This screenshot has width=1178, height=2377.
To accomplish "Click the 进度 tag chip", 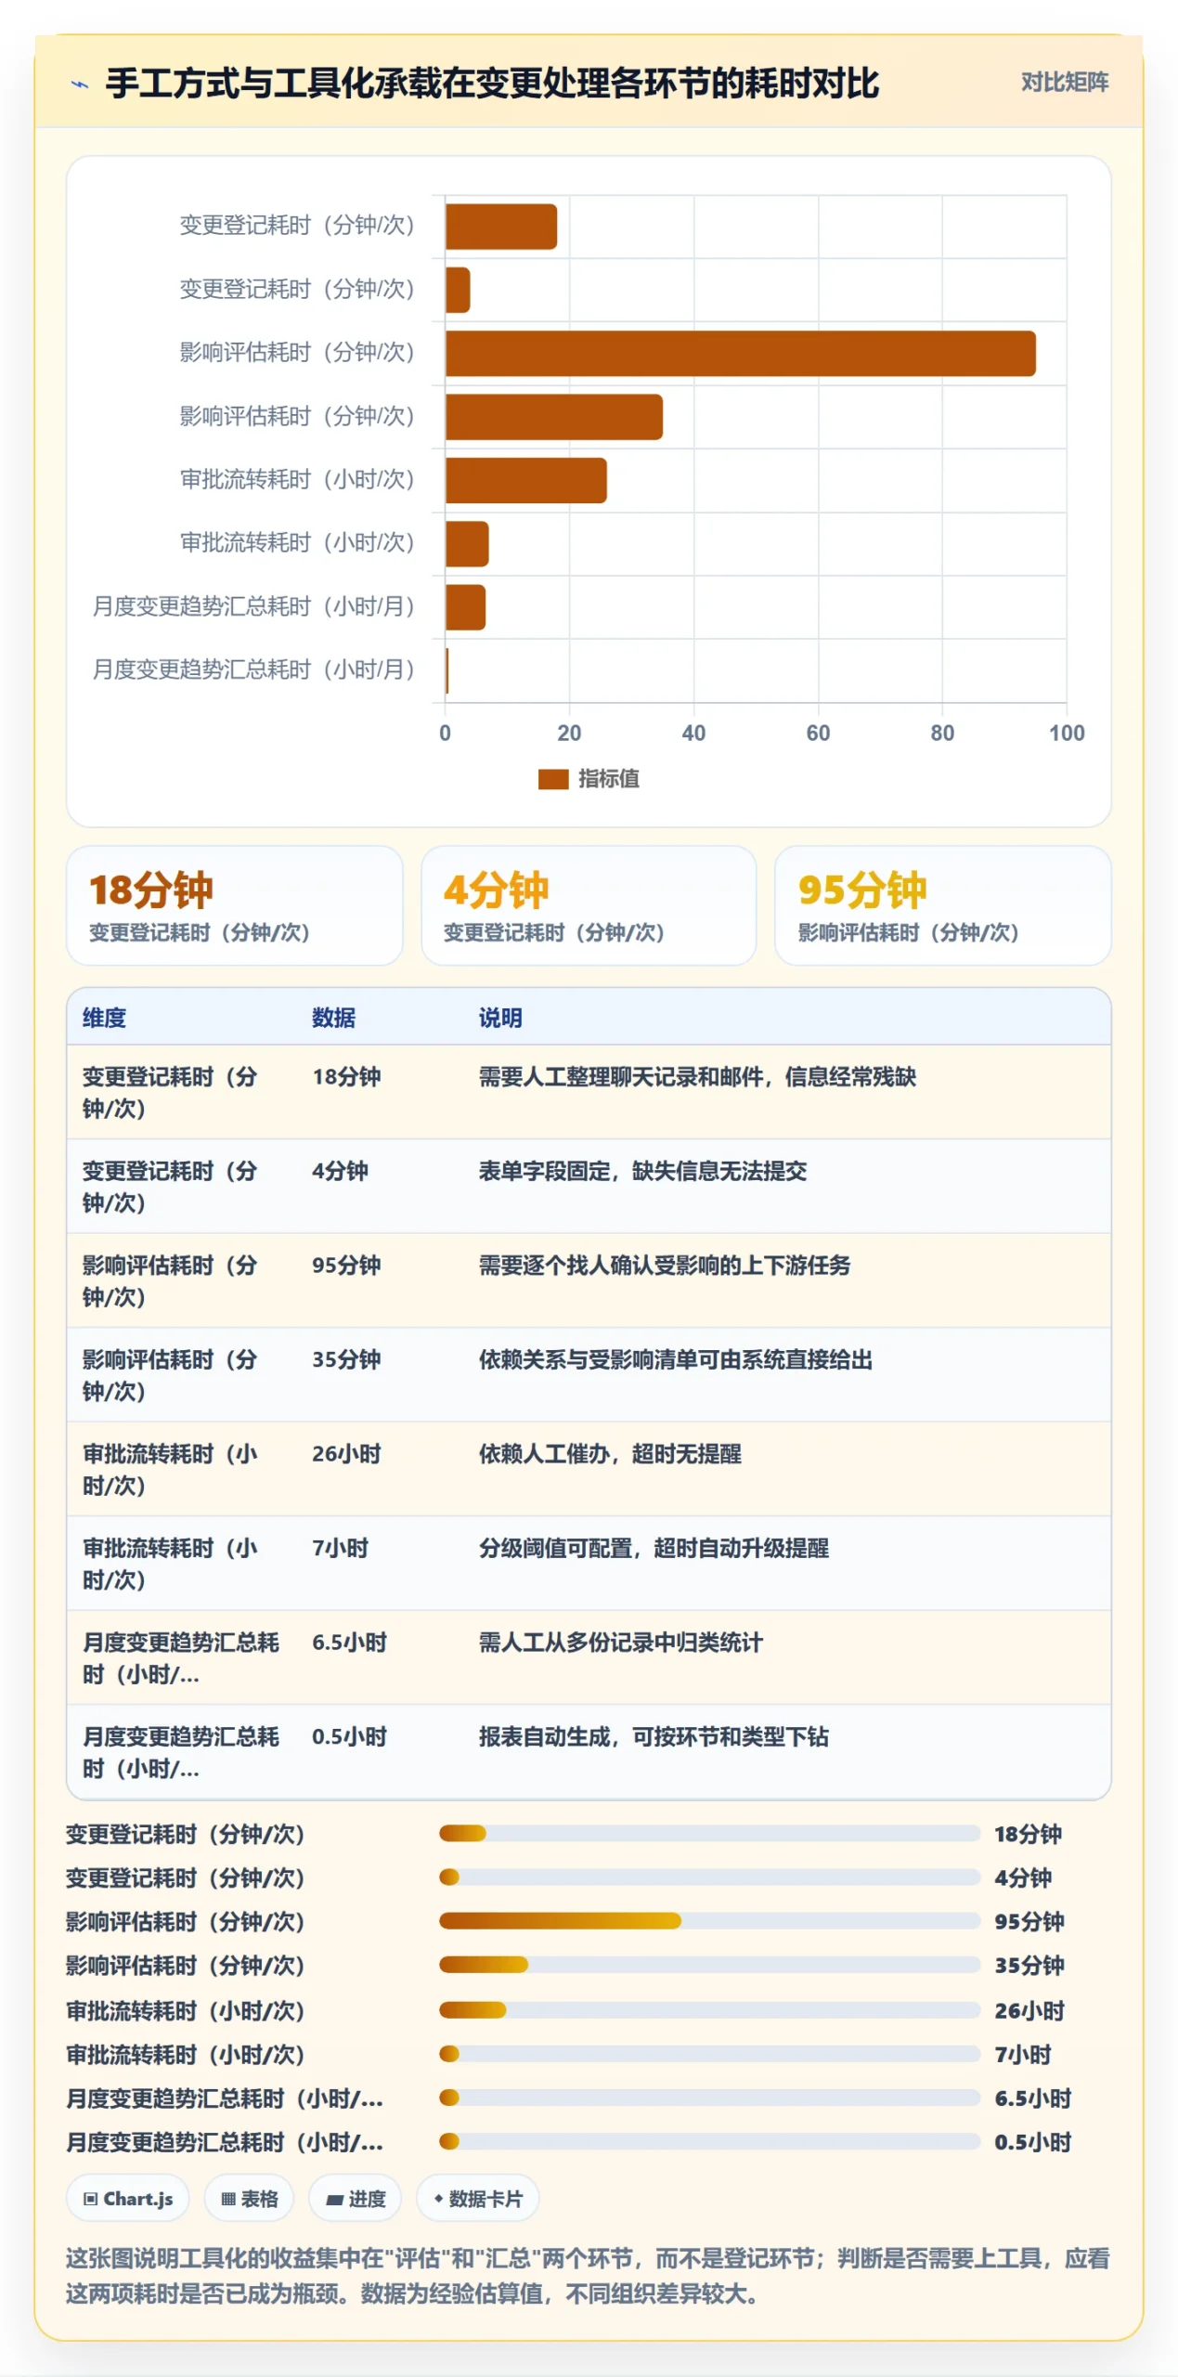I will (355, 2198).
